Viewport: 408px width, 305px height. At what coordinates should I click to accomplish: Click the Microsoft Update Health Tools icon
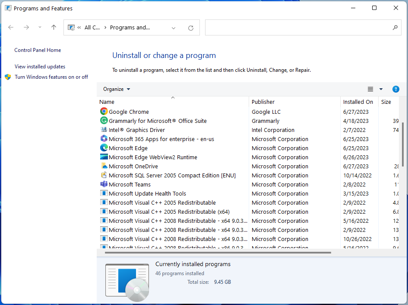coord(104,193)
